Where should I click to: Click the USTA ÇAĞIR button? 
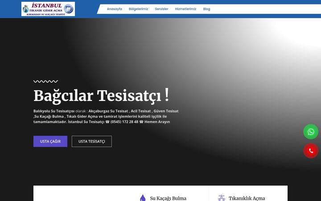(50, 141)
